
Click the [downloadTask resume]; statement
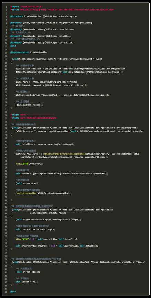tap(29, 105)
